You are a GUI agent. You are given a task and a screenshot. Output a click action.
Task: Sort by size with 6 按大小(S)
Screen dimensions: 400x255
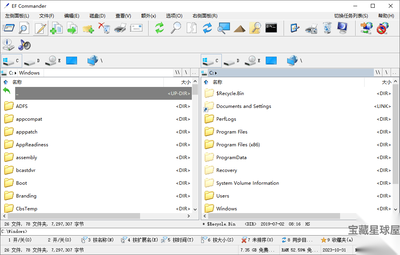pos(217,240)
